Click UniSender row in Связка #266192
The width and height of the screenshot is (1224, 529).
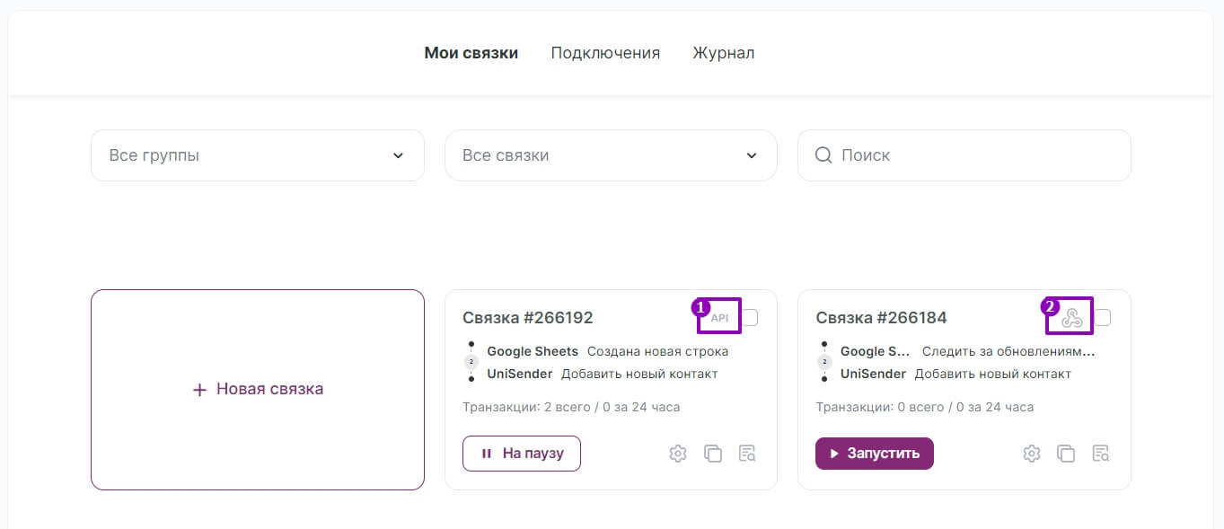tap(603, 374)
